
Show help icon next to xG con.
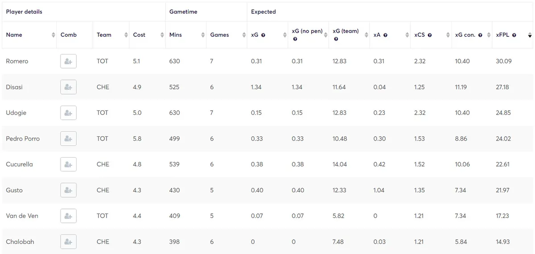coord(481,35)
